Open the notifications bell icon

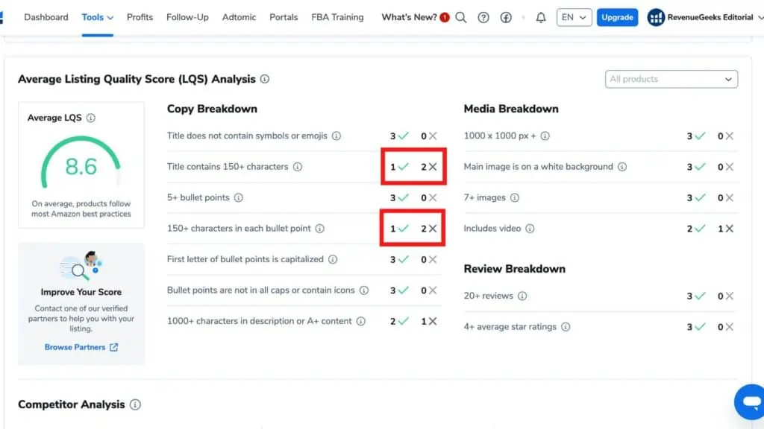(x=541, y=16)
